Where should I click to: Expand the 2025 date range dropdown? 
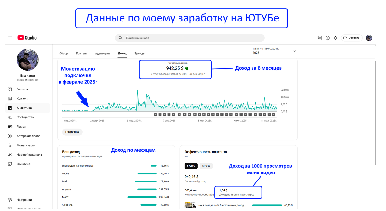(x=294, y=51)
